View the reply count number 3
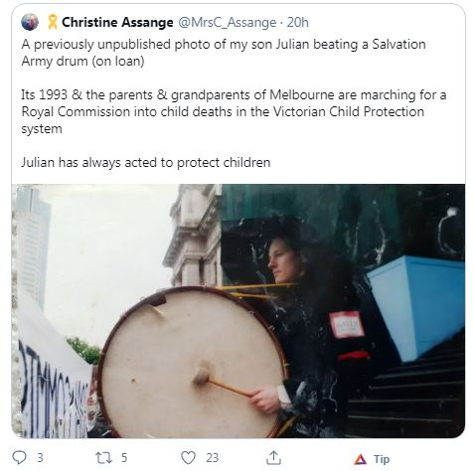 tap(40, 458)
